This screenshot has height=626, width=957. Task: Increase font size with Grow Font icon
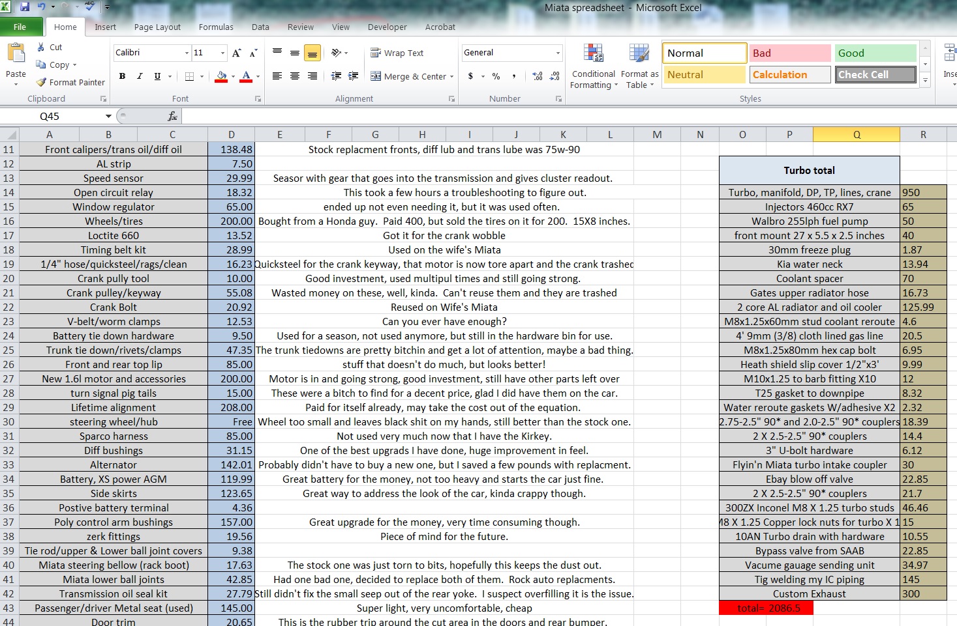(x=236, y=53)
